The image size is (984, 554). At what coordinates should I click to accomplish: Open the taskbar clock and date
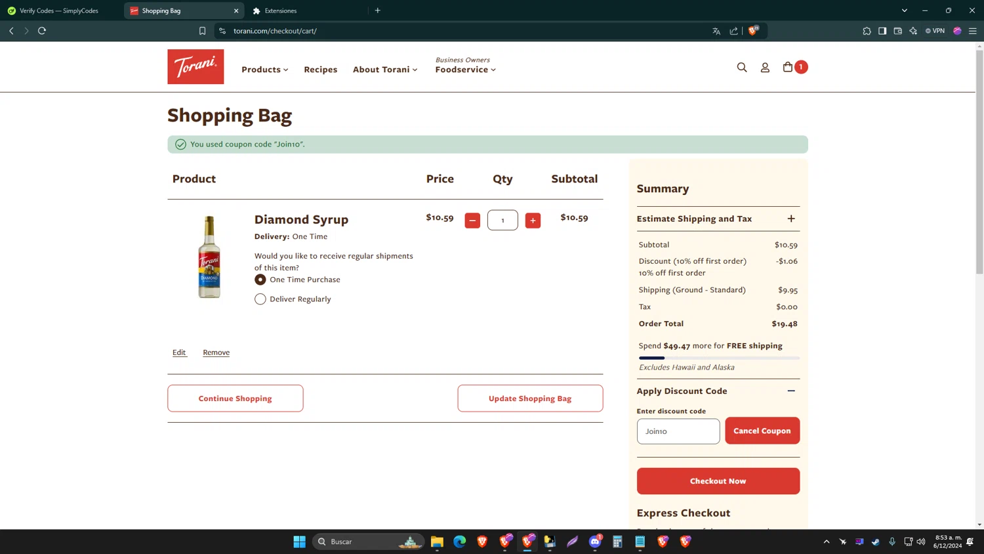coord(947,542)
